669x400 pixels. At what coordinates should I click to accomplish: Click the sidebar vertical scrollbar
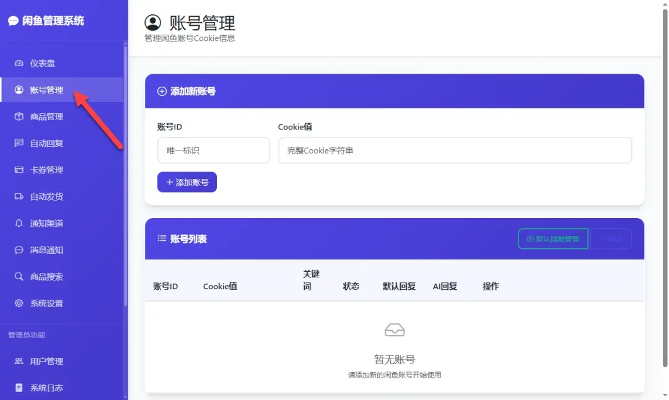point(125,175)
